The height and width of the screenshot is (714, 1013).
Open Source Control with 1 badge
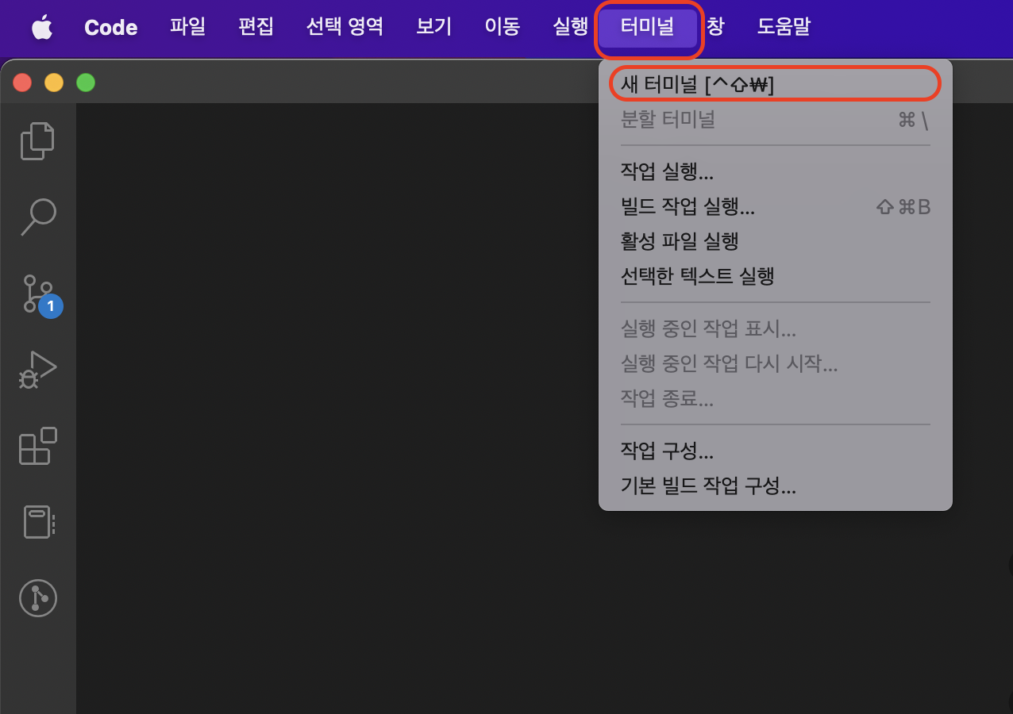40,294
